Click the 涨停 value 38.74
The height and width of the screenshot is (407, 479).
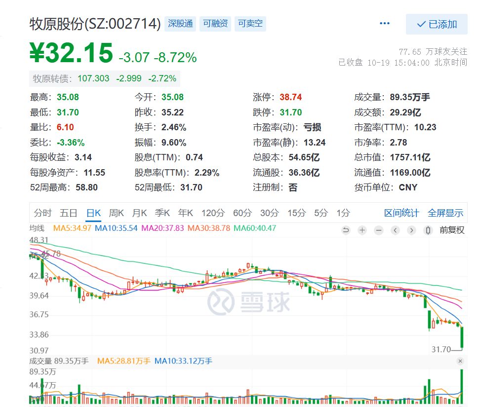[290, 97]
